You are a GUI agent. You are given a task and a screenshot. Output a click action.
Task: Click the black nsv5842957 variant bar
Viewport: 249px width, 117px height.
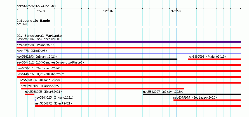[x=192, y=94]
